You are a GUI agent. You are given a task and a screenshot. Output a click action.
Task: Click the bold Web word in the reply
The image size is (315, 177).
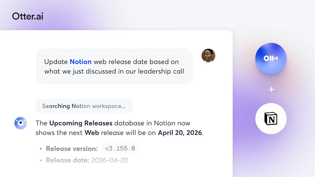point(92,133)
